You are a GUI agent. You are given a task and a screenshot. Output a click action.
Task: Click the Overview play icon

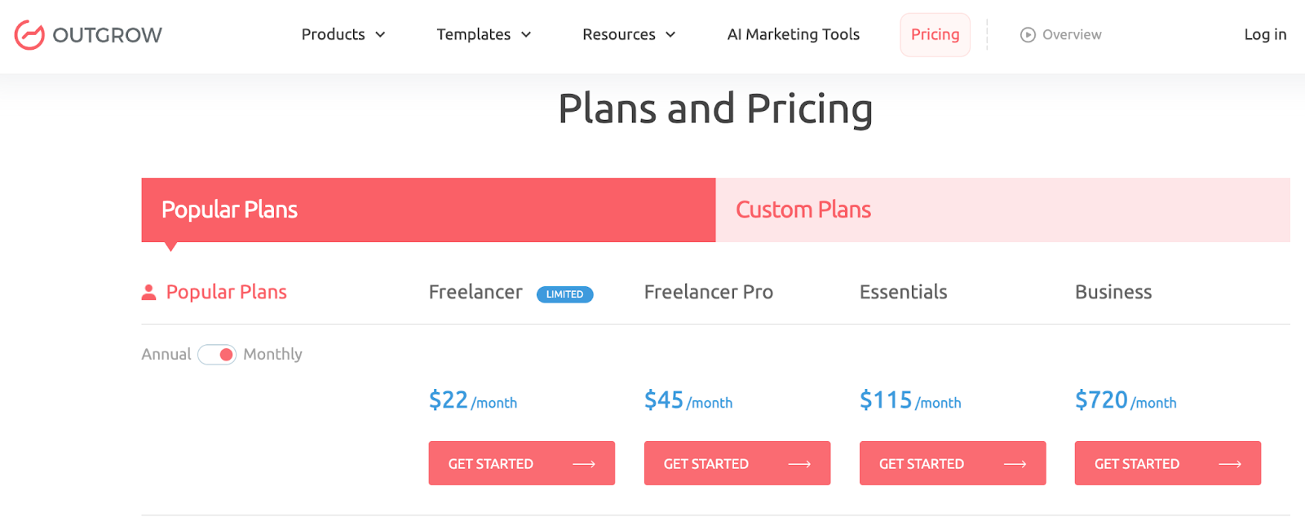tap(1028, 35)
